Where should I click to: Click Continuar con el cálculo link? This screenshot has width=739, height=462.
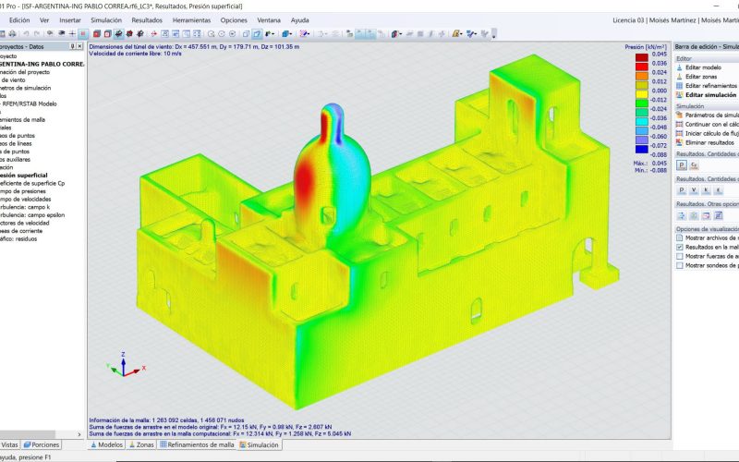(x=711, y=124)
